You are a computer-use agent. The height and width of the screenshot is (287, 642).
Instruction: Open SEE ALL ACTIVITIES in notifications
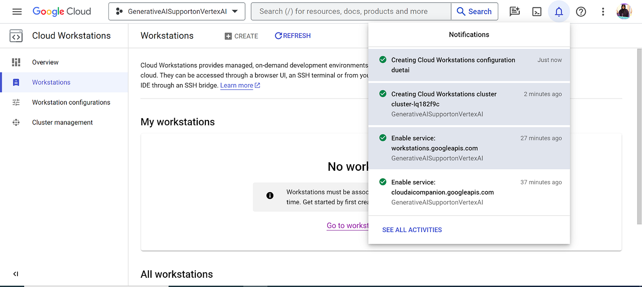(x=411, y=230)
